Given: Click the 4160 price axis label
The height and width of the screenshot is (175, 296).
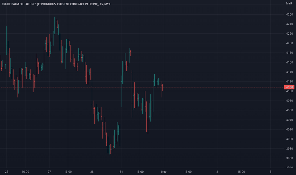Looking at the screenshot, I should click(x=289, y=62).
